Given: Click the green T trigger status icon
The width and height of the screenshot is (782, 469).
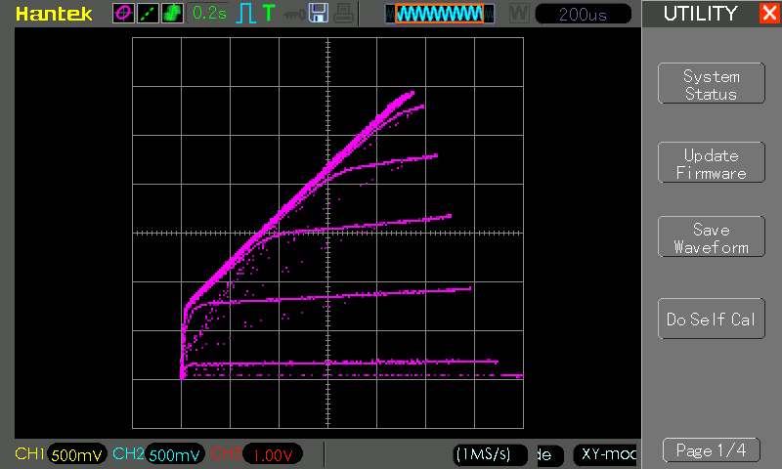Looking at the screenshot, I should [269, 14].
